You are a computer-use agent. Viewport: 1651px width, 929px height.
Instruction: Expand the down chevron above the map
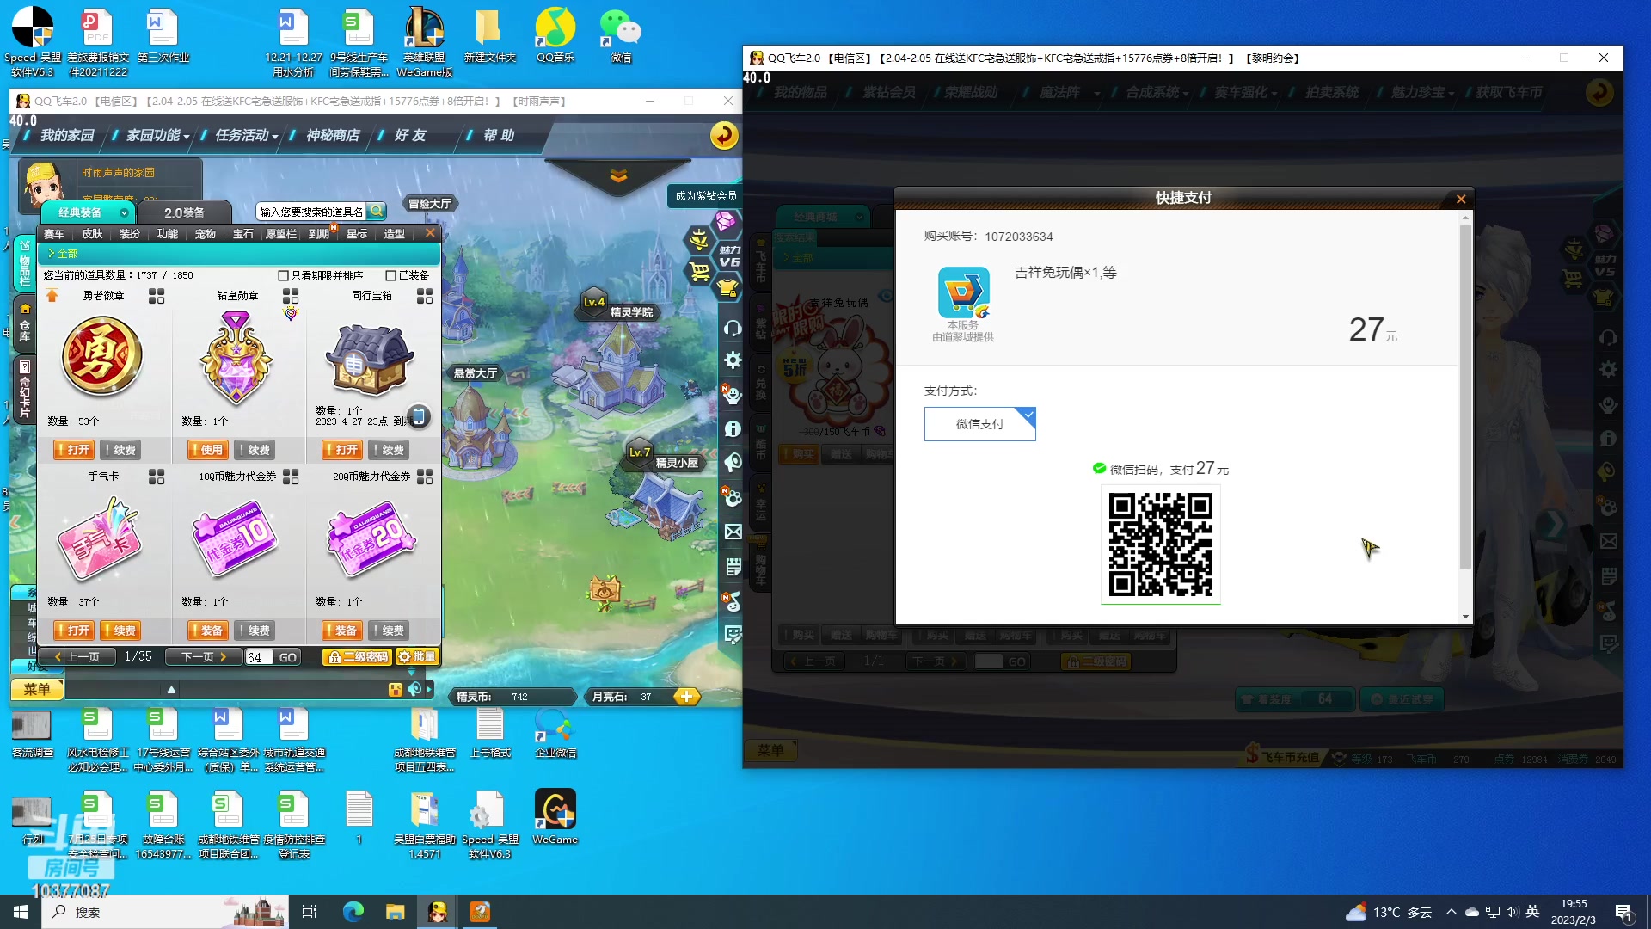point(618,176)
